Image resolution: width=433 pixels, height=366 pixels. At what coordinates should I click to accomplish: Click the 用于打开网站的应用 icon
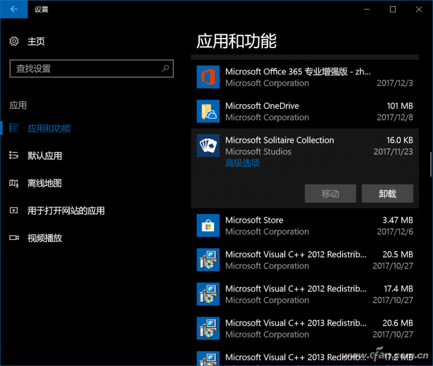coord(14,210)
